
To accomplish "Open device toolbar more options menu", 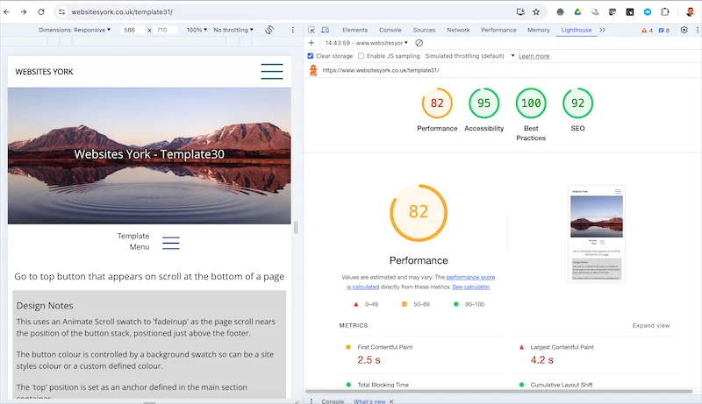I will pos(293,30).
